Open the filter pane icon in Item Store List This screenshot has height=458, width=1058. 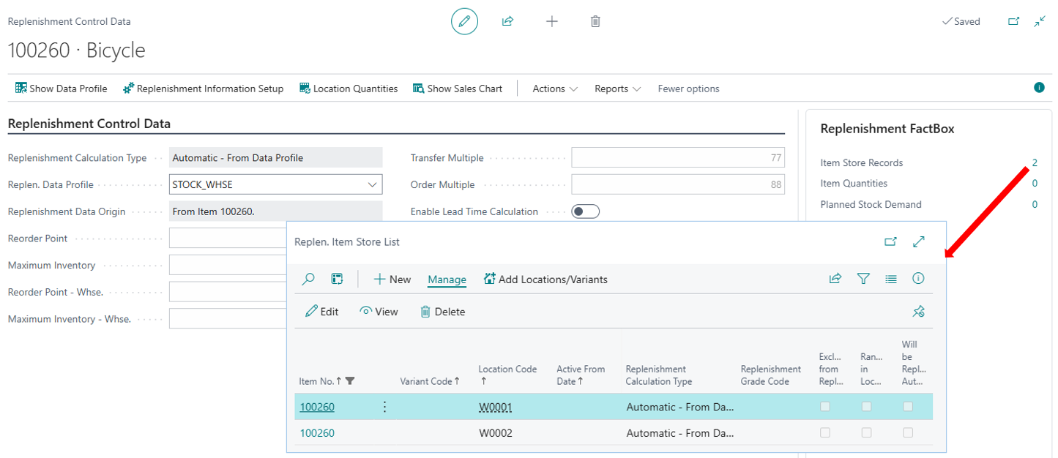pos(863,279)
